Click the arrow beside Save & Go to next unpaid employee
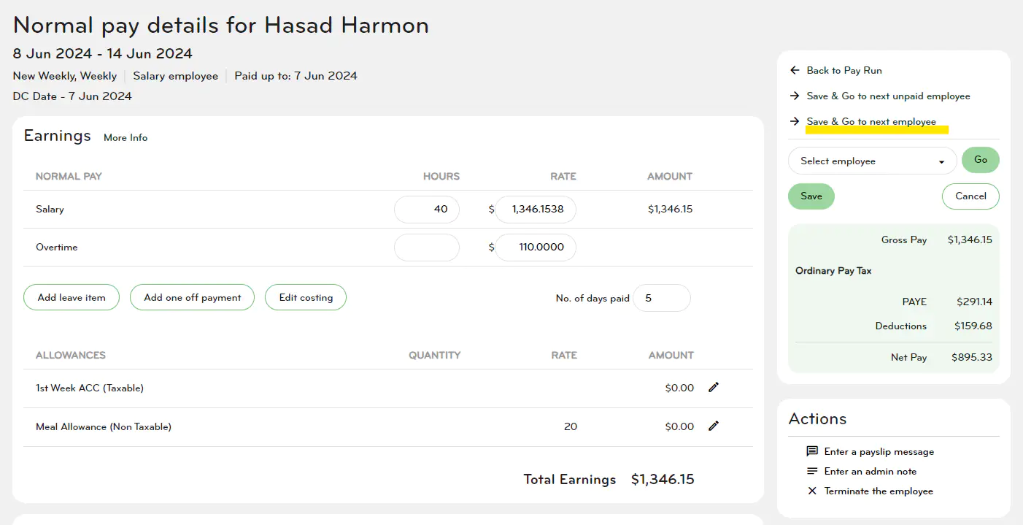Image resolution: width=1023 pixels, height=525 pixels. pyautogui.click(x=795, y=96)
